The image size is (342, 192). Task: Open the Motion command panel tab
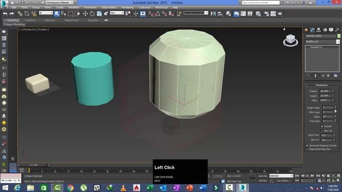point(325,30)
